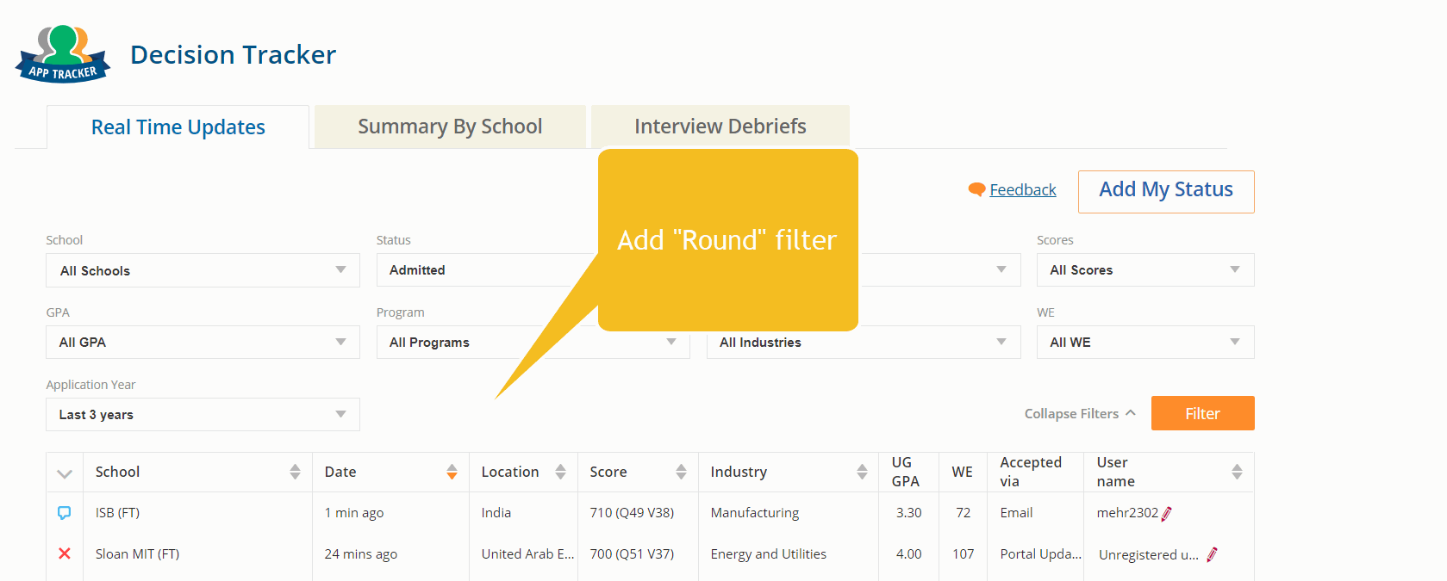This screenshot has width=1447, height=581.
Task: Open the Feedback link
Action: [1022, 190]
